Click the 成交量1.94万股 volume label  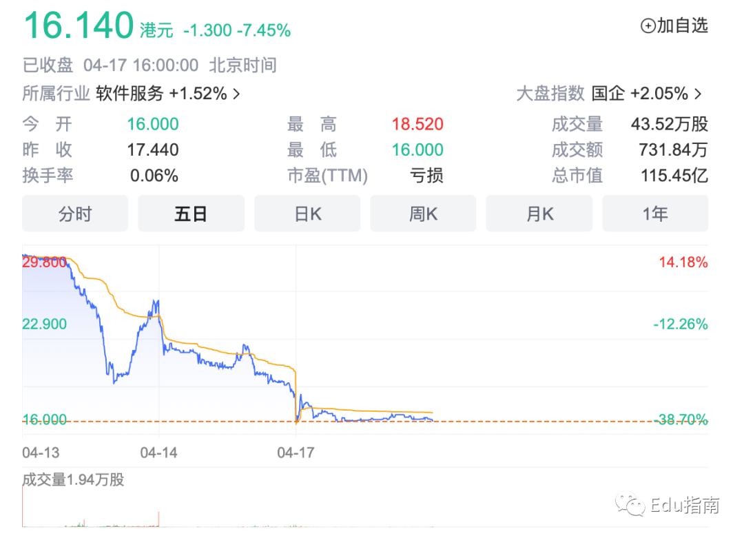pyautogui.click(x=73, y=479)
